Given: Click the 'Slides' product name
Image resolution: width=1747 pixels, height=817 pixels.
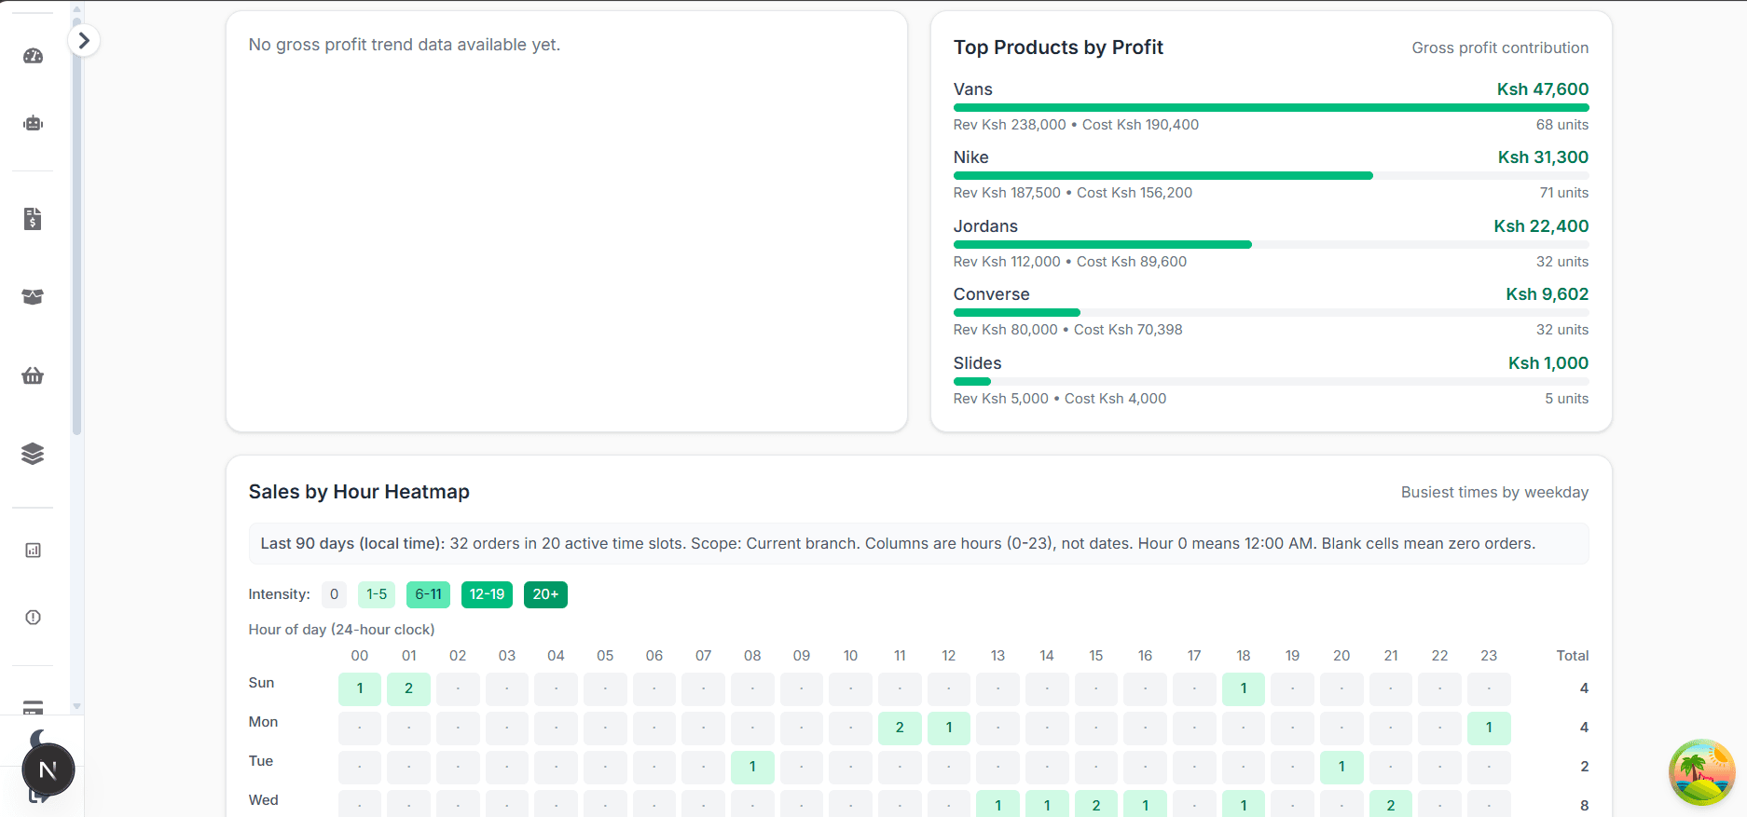Looking at the screenshot, I should point(978,363).
